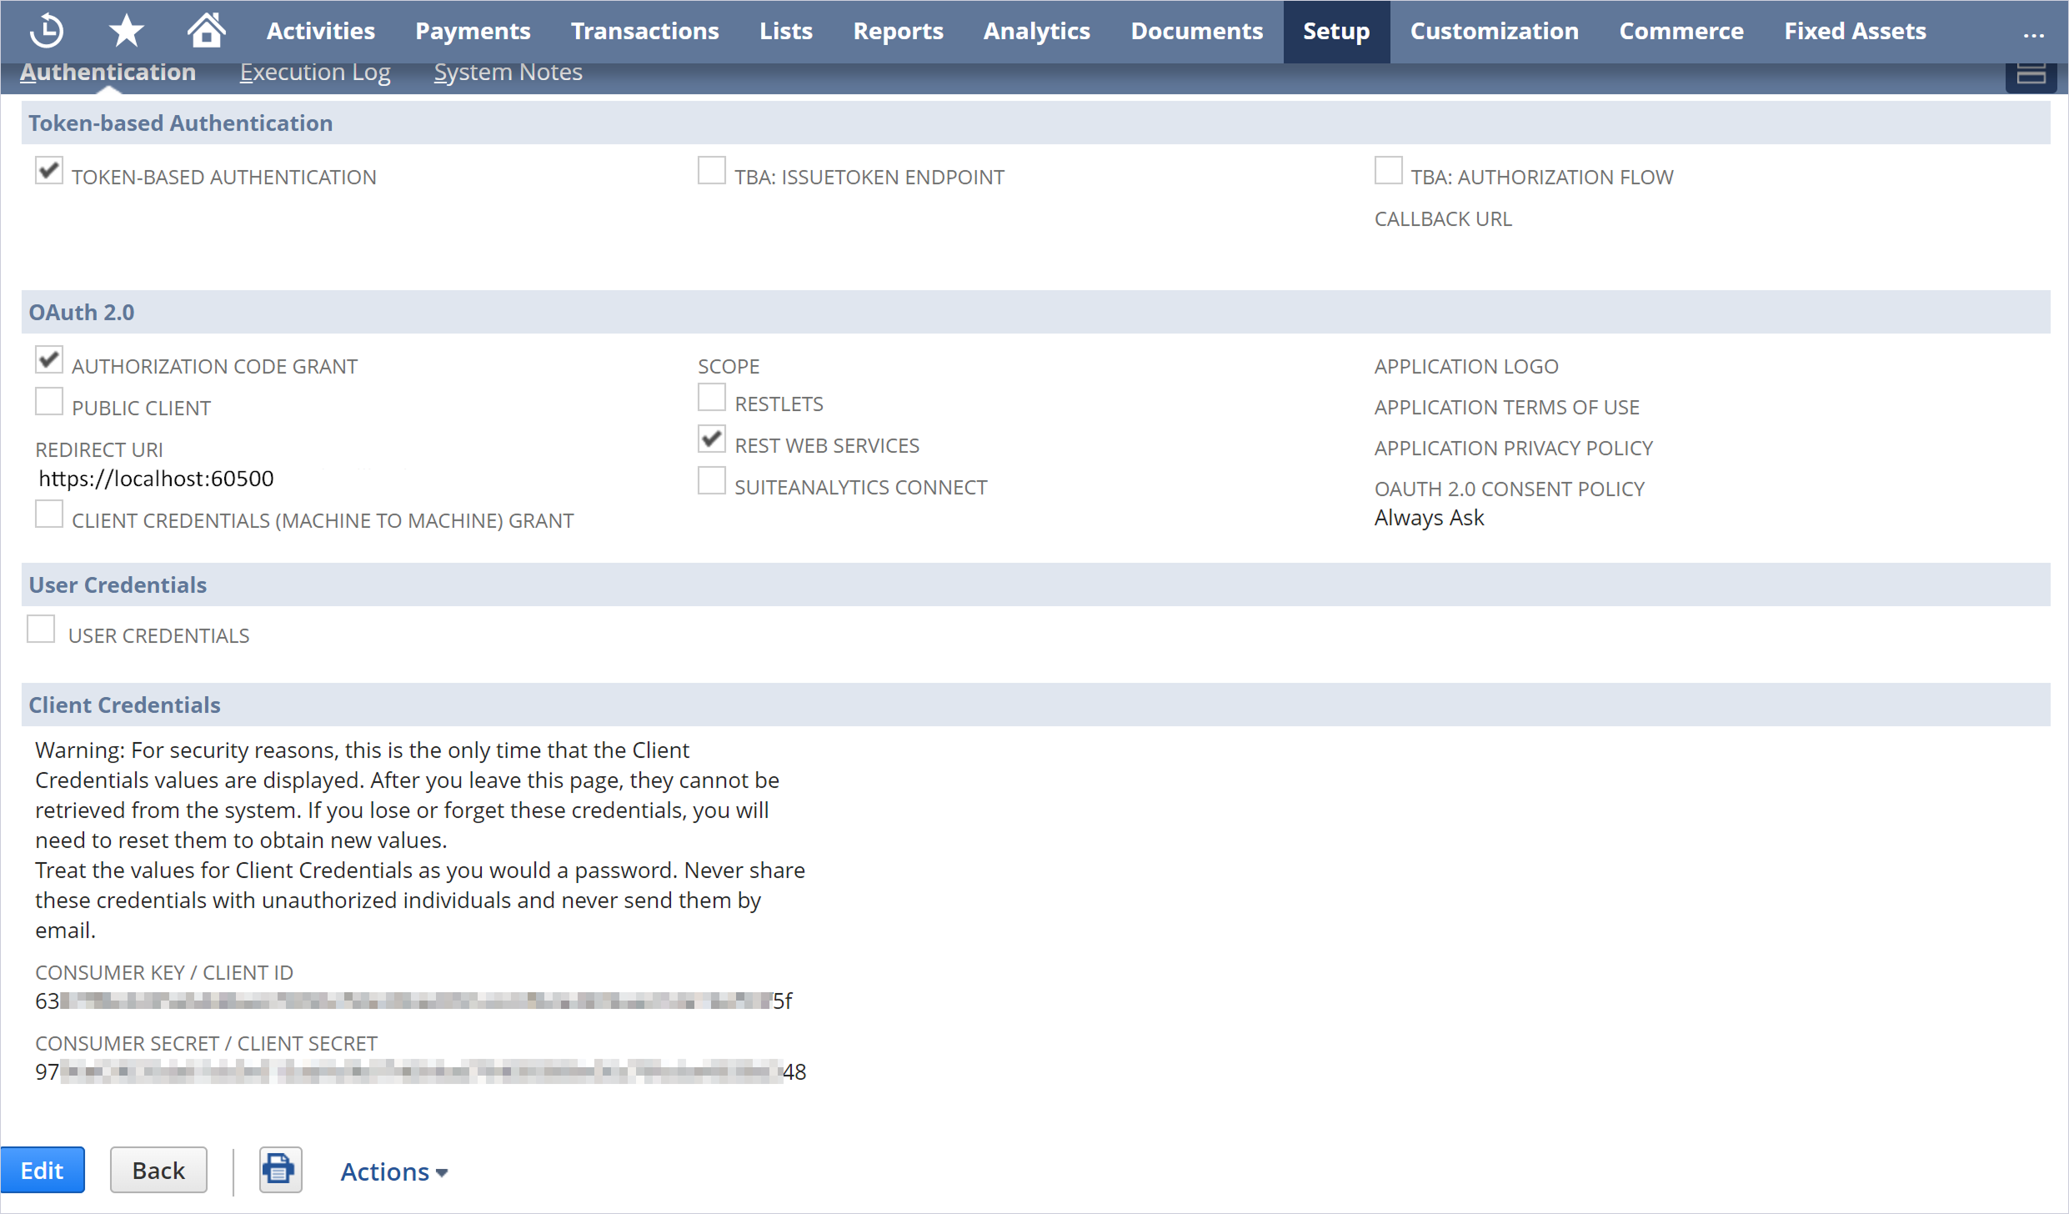Enable the Public Client checkbox
2069x1214 pixels.
coord(48,402)
